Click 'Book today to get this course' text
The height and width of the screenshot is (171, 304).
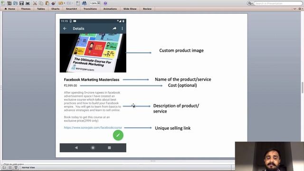point(87,119)
